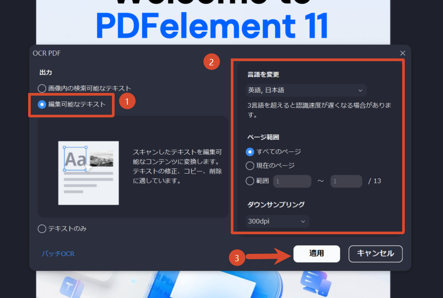Close the OCR PDF dialog
The image size is (443, 298).
click(403, 53)
